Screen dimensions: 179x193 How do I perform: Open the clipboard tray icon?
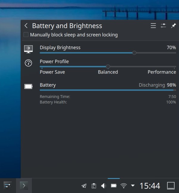tap(94, 186)
